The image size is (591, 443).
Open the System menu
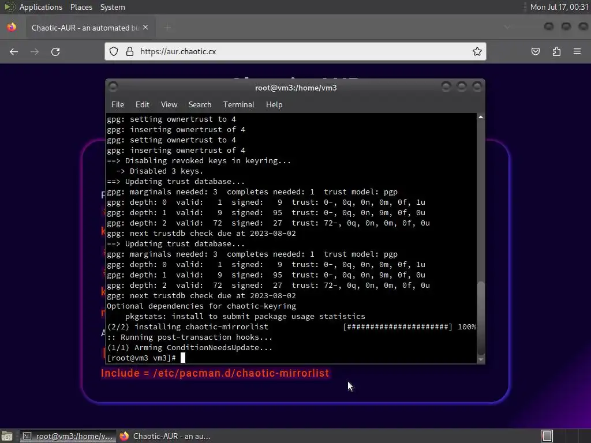(x=113, y=7)
